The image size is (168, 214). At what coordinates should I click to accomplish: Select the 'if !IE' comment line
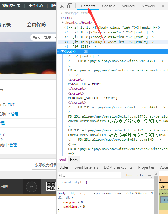80,47
